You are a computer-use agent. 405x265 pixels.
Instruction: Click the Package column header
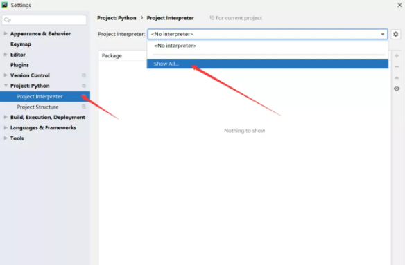[x=112, y=55]
